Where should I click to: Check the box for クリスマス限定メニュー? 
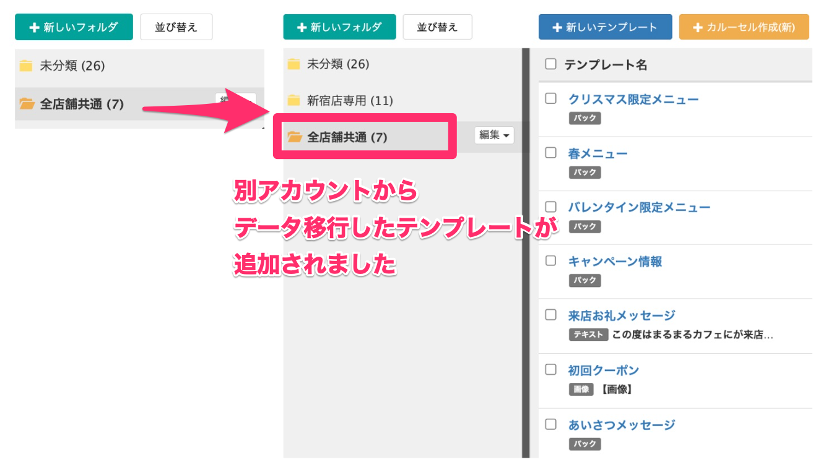coord(550,98)
